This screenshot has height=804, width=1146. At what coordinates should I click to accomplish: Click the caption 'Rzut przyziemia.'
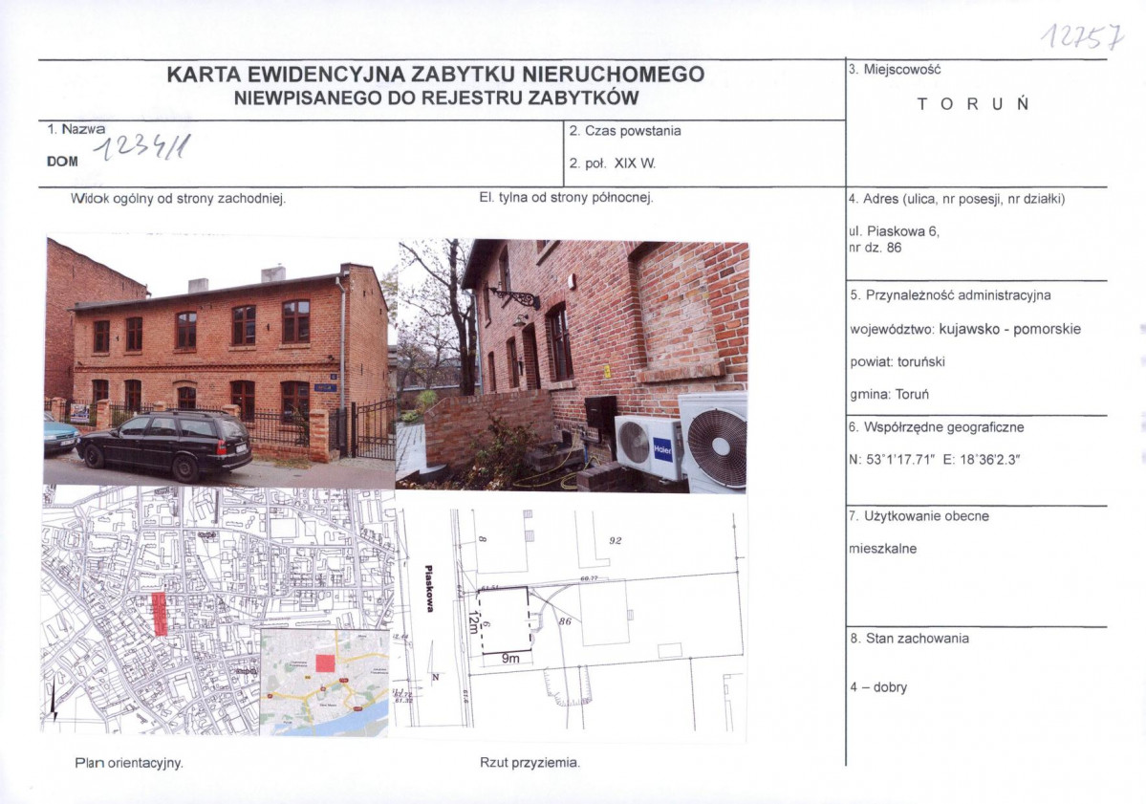pyautogui.click(x=530, y=762)
